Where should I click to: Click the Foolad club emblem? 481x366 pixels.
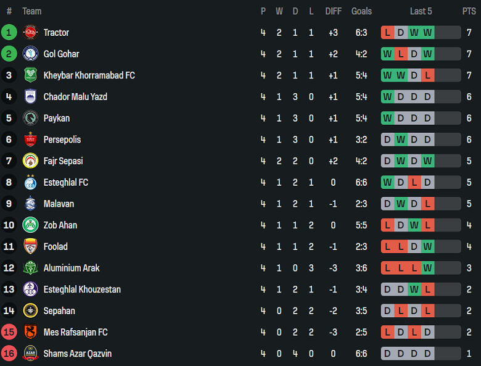30,247
